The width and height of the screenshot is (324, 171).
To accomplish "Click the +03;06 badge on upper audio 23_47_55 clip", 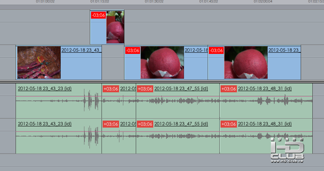I will tap(145, 89).
